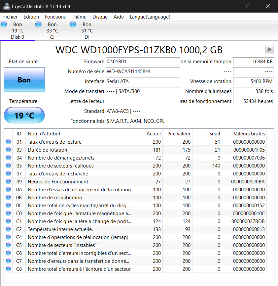This screenshot has width=278, height=286.
Task: Select the C: drive status orb
Action: [x=38, y=24]
